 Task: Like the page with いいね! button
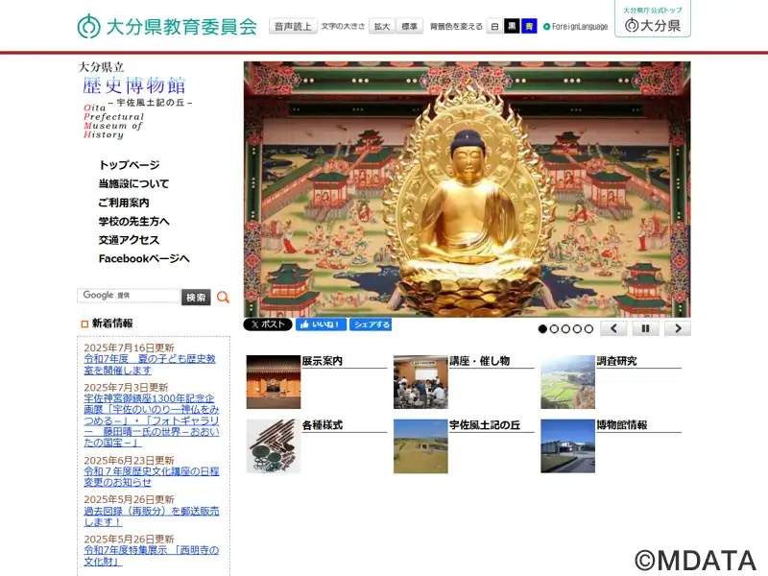click(321, 324)
